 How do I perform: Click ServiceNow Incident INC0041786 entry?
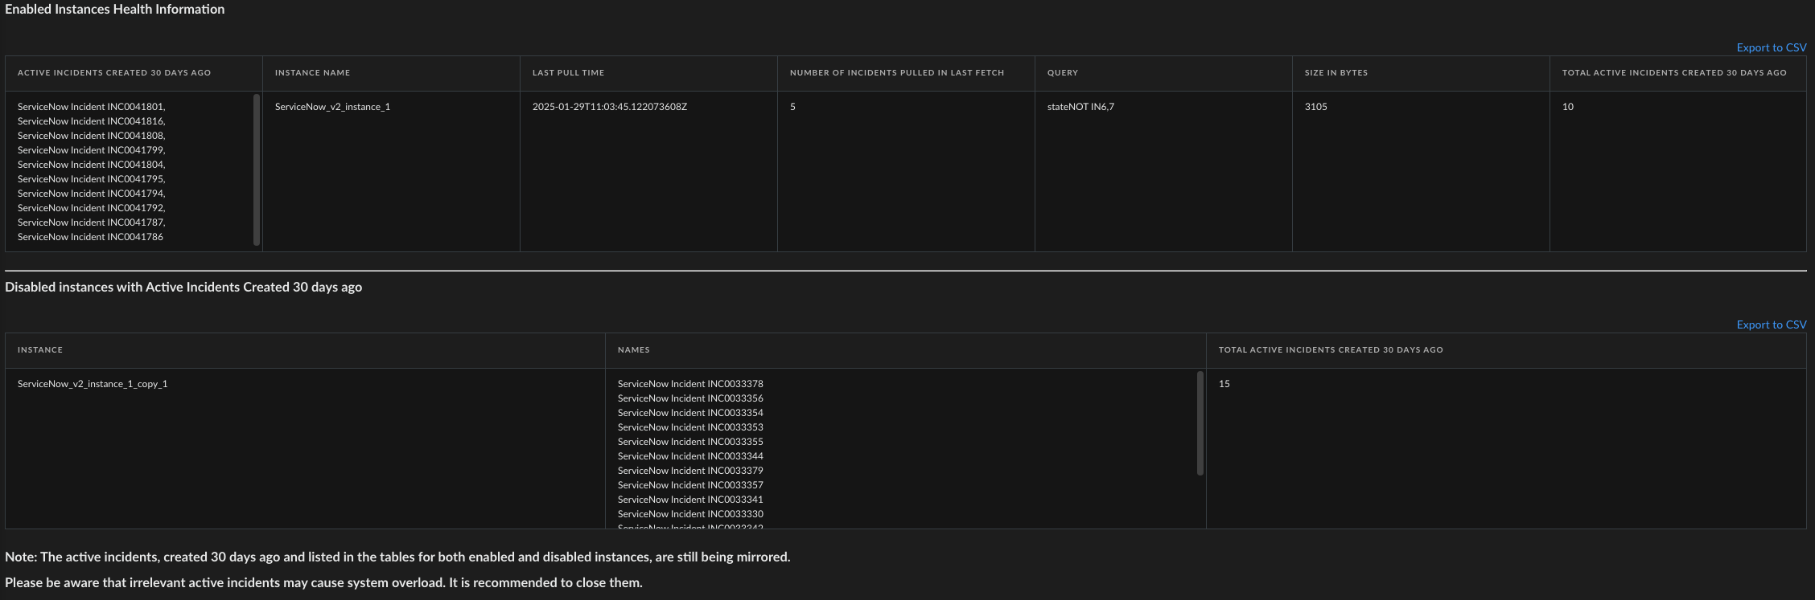(x=90, y=237)
